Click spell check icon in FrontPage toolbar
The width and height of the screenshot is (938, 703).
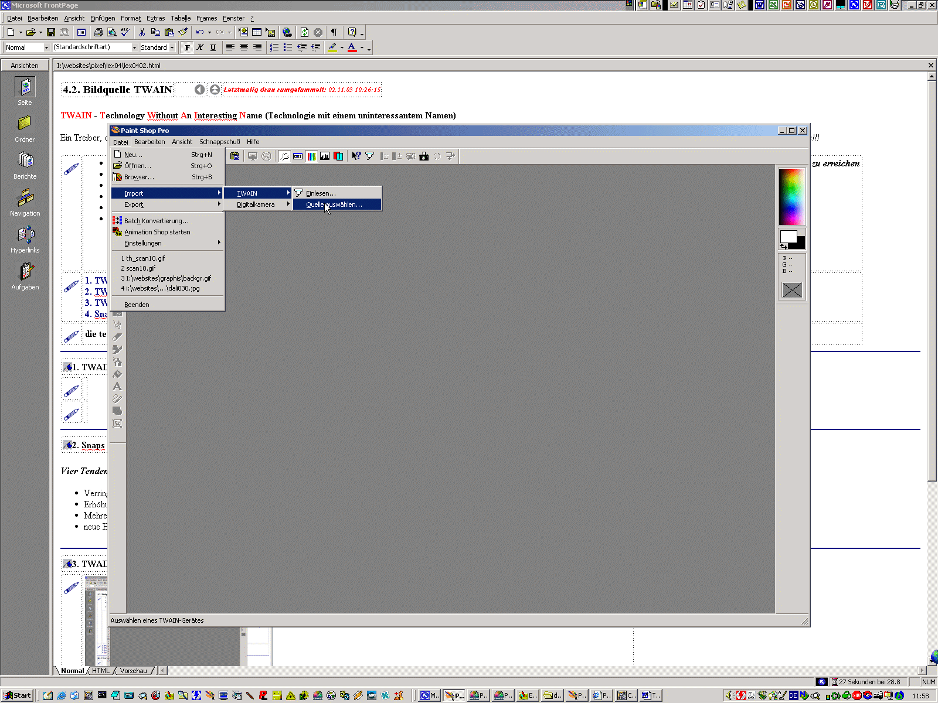[x=125, y=32]
